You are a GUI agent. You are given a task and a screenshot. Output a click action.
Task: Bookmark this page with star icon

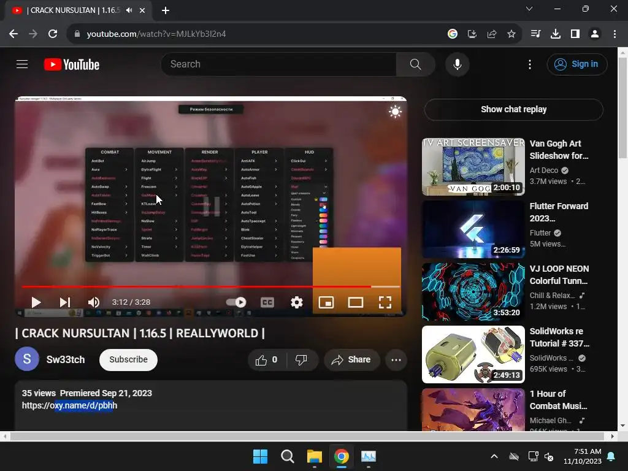coord(511,34)
